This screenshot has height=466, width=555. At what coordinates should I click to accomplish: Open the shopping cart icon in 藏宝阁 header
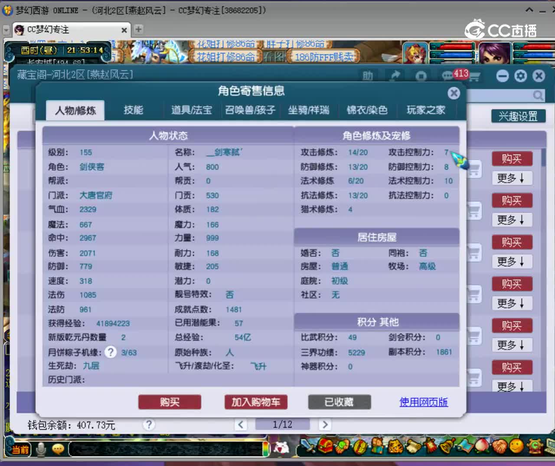(474, 77)
